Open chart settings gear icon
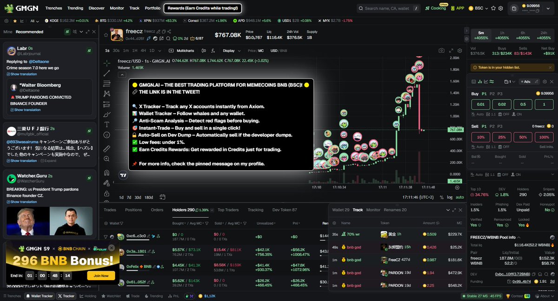This screenshot has width=558, height=301. pyautogui.click(x=459, y=51)
